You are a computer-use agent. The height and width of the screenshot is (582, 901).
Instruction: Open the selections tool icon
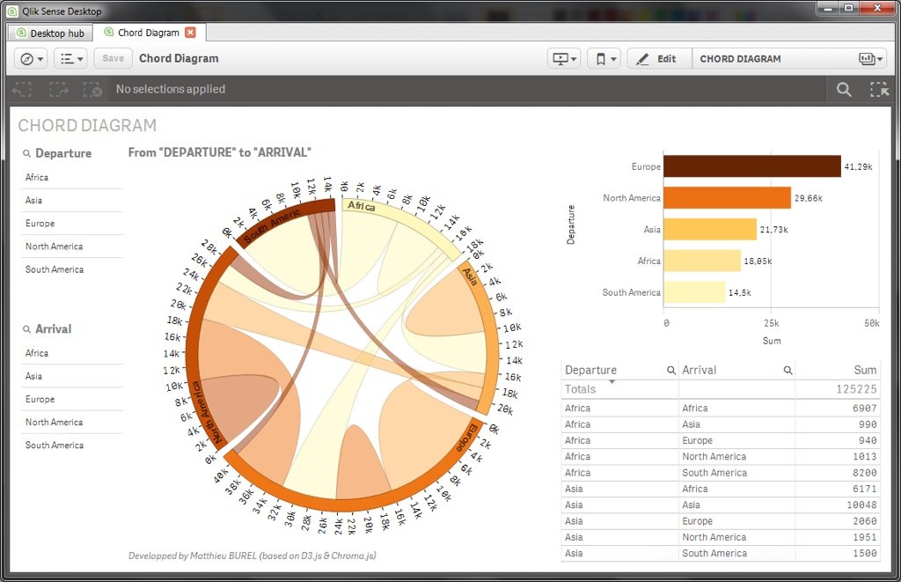pos(879,89)
